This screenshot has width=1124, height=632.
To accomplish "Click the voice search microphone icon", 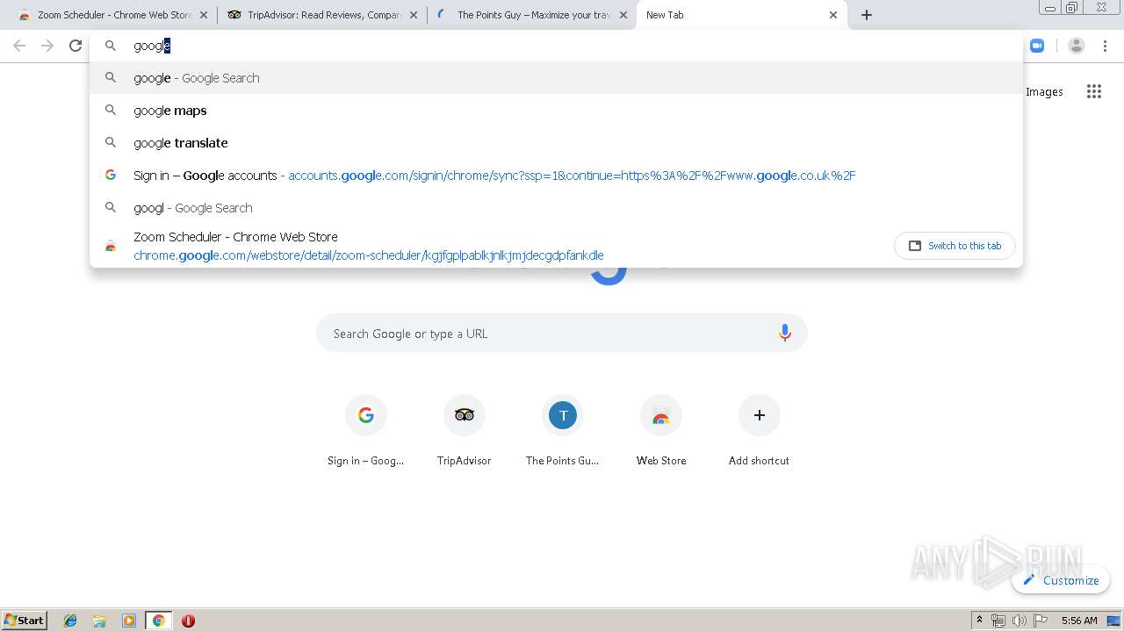I will pyautogui.click(x=784, y=334).
